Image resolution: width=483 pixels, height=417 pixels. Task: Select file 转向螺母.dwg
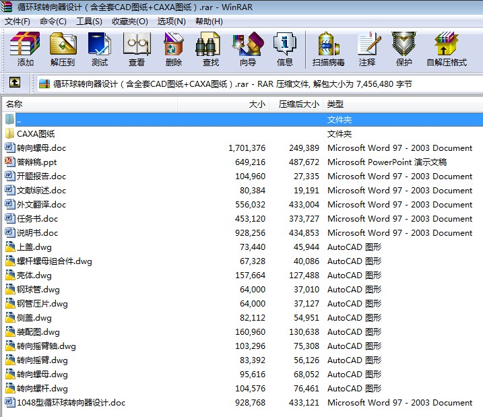(42, 375)
